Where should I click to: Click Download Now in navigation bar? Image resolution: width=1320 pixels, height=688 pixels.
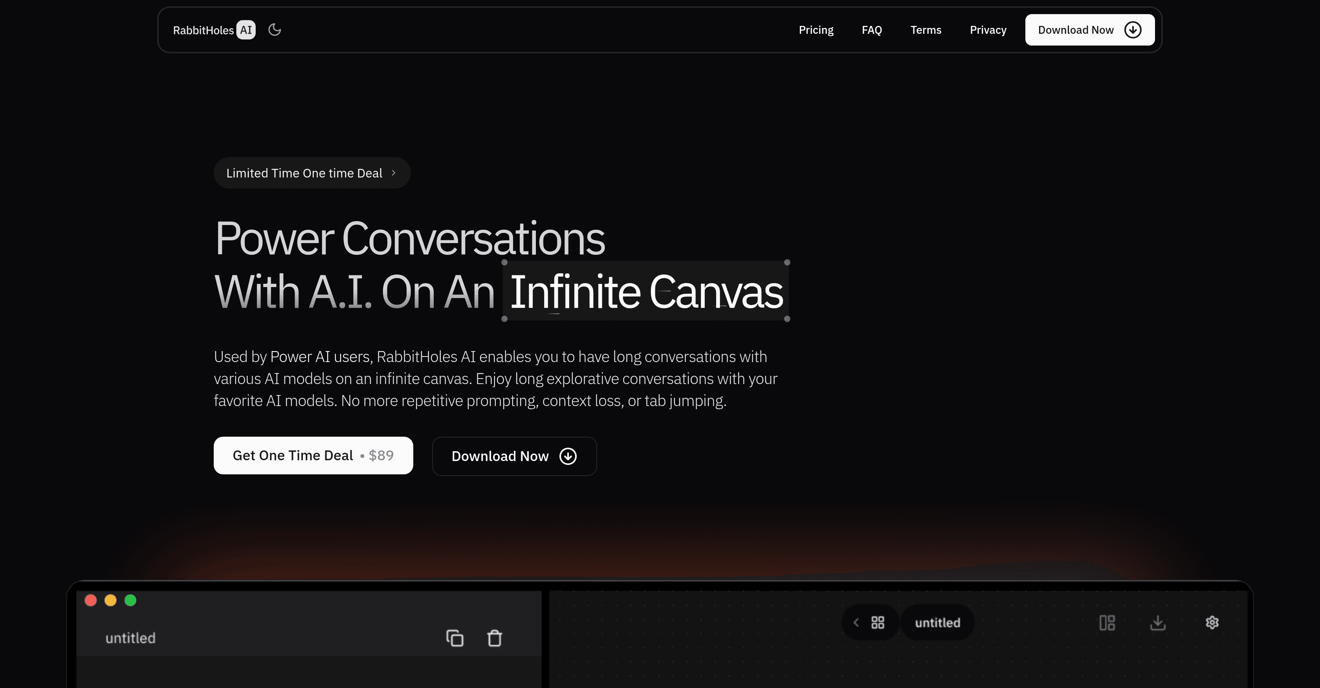coord(1089,30)
